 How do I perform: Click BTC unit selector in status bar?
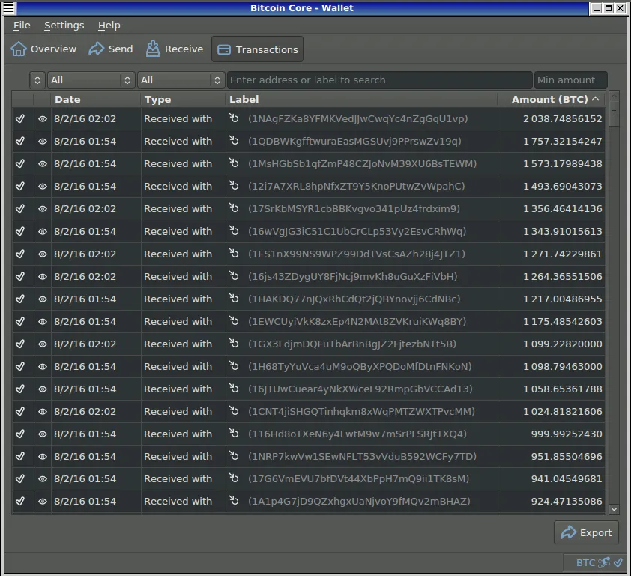[x=585, y=562]
